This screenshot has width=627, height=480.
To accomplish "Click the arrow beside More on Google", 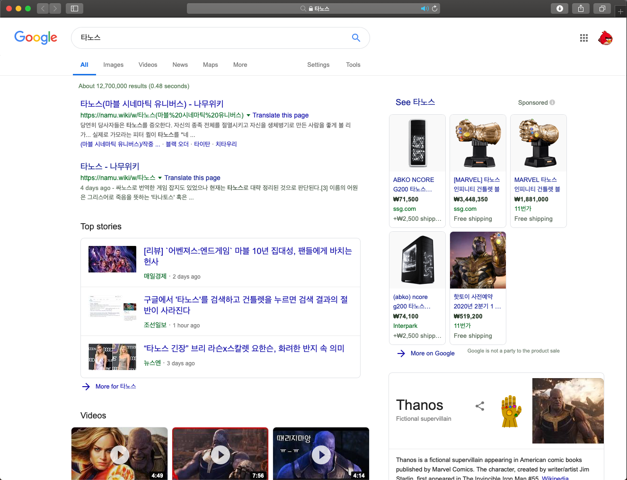I will tap(401, 353).
